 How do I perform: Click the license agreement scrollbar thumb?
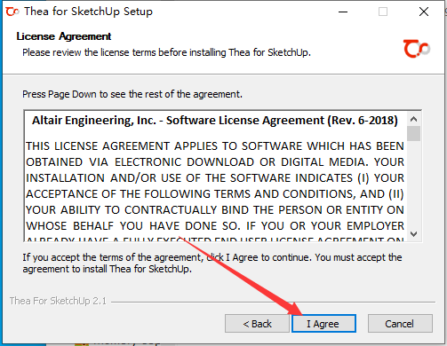[414, 134]
